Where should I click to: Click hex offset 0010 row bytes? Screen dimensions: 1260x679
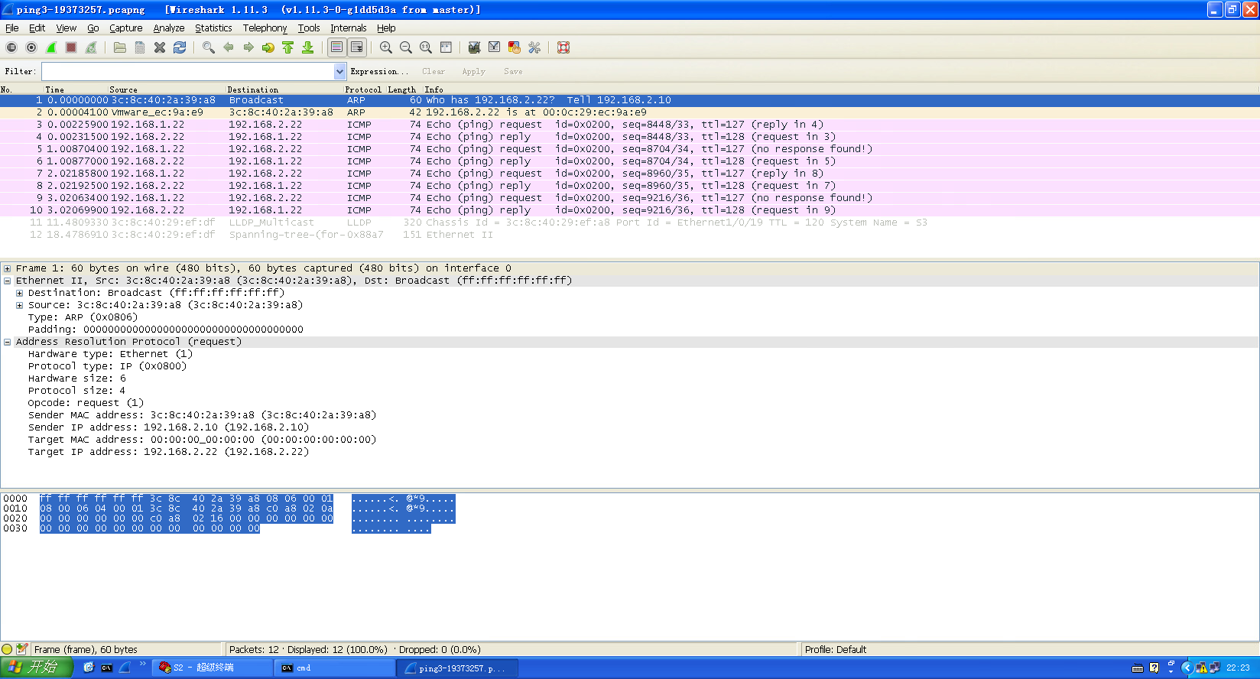[x=187, y=508]
